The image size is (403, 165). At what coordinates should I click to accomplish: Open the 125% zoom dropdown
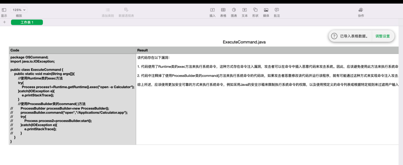pos(19,10)
